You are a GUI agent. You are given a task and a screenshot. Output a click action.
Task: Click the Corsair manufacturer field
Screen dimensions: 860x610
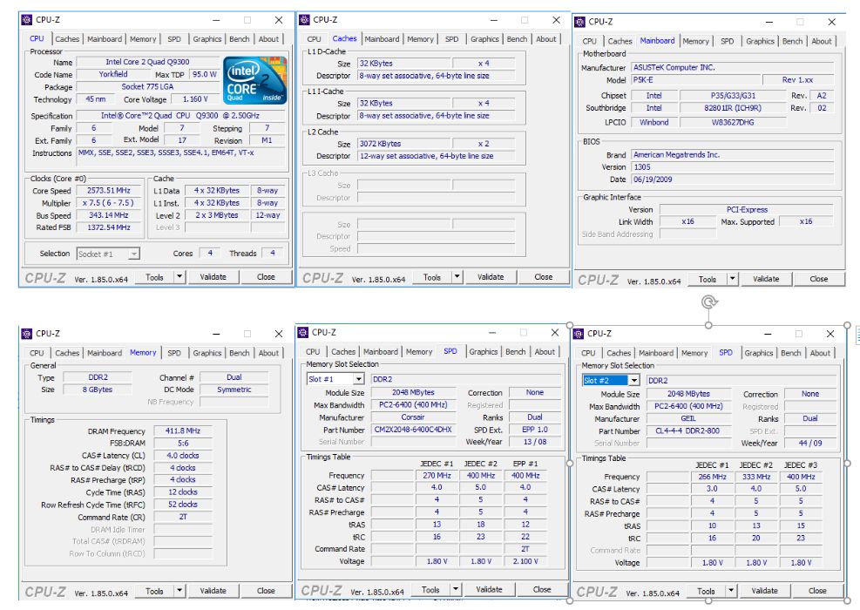[413, 417]
